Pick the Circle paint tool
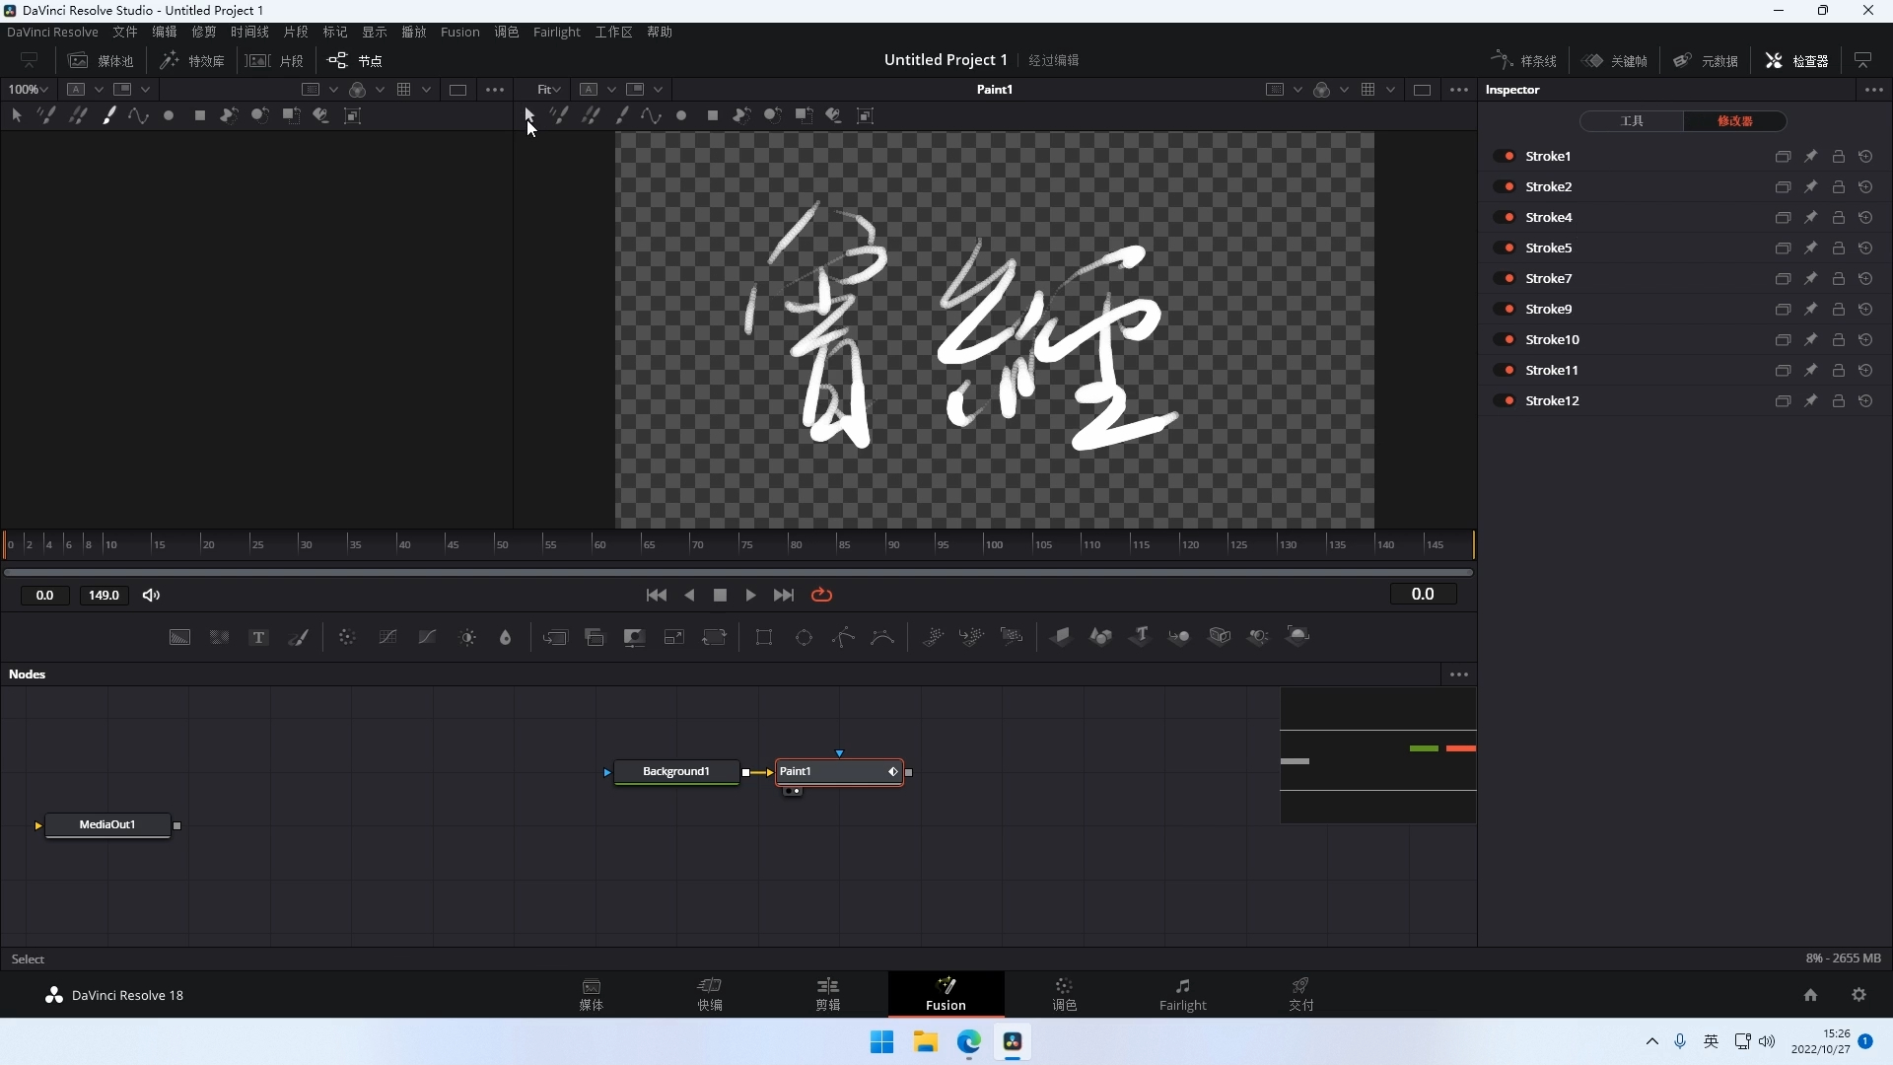 tap(169, 115)
